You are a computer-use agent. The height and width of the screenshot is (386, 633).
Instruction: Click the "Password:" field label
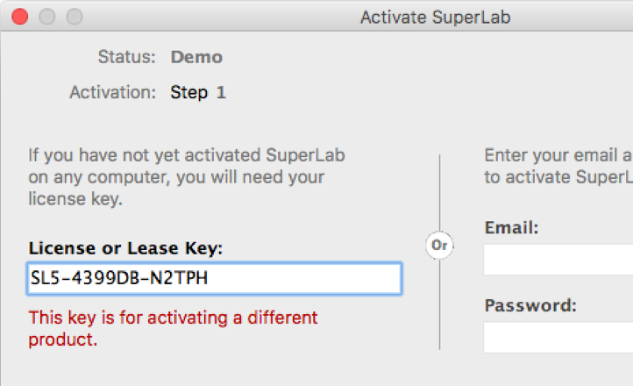[x=530, y=306]
